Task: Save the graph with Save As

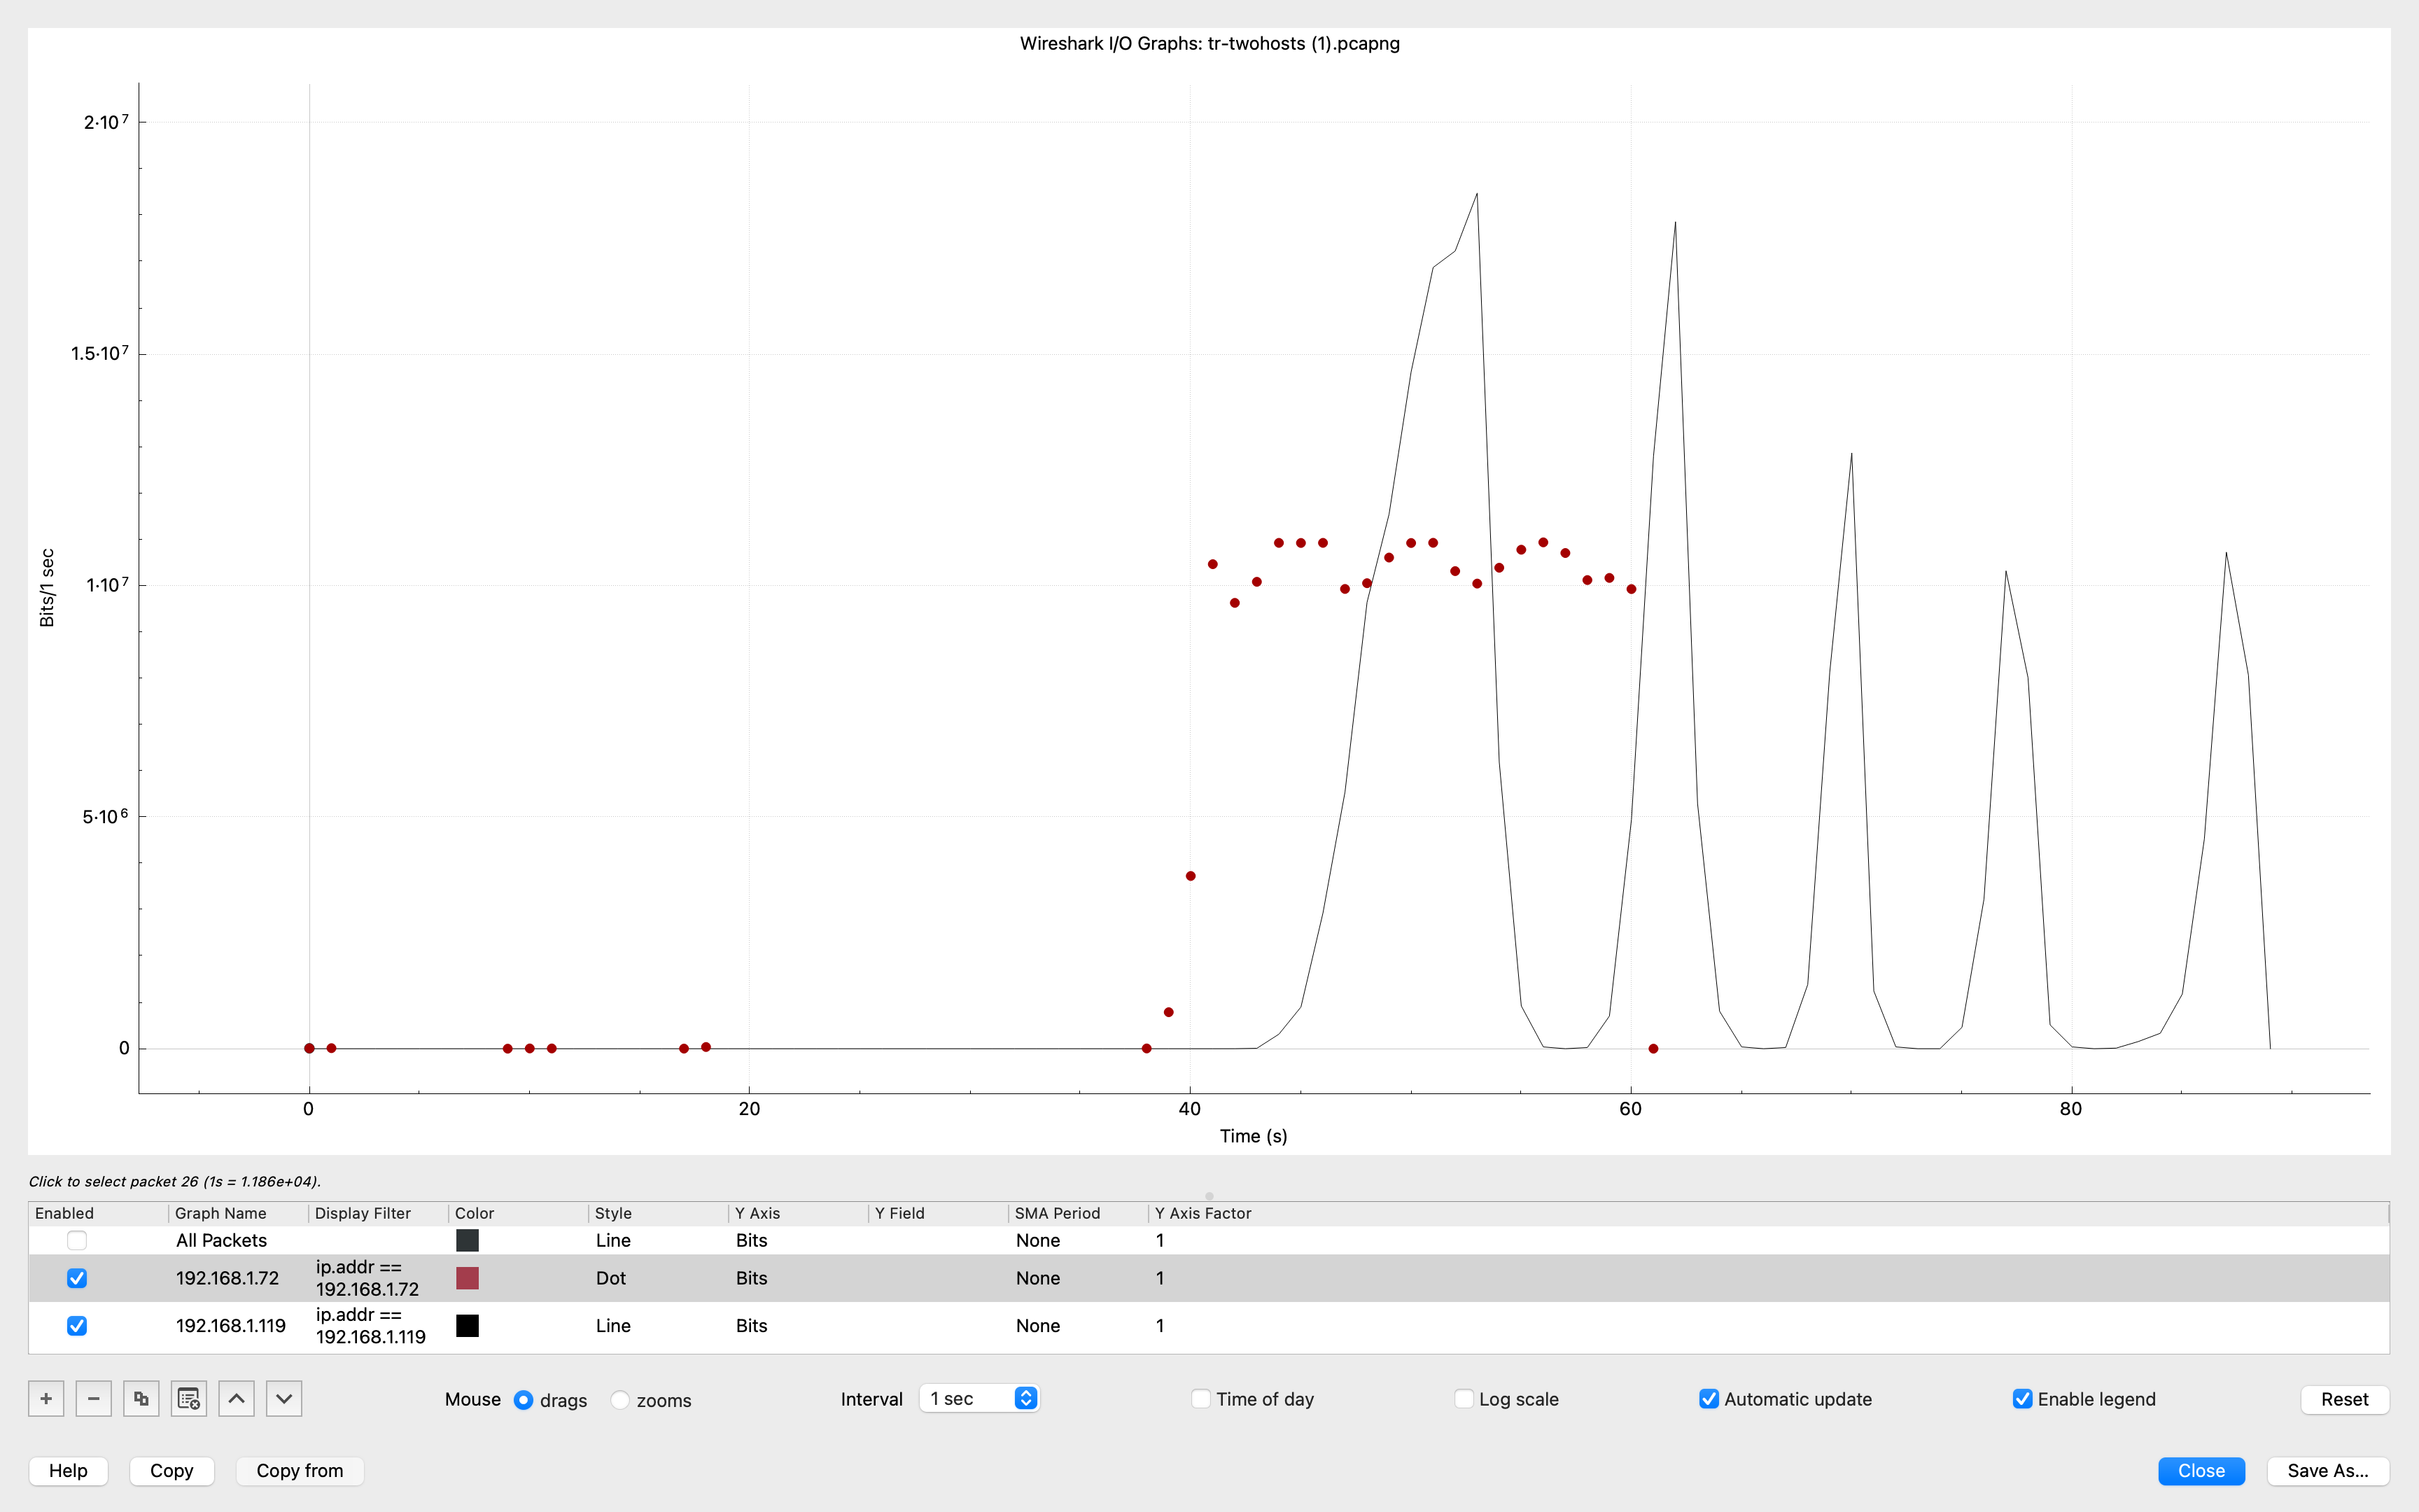Action: coord(2327,1471)
